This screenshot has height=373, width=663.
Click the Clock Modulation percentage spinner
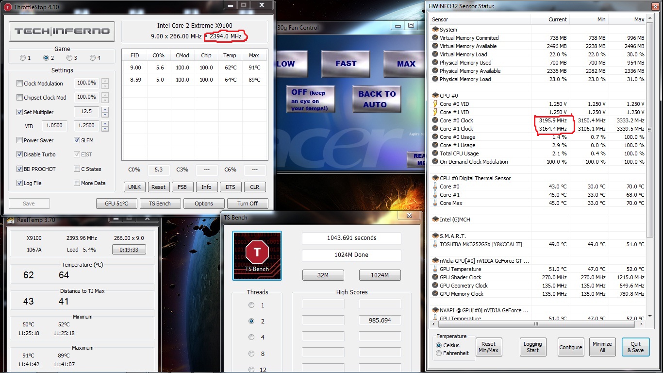coord(105,84)
